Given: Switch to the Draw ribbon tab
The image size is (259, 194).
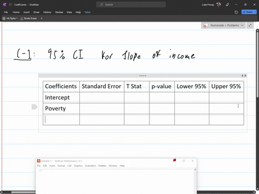Looking at the screenshot, I should 36,12.
